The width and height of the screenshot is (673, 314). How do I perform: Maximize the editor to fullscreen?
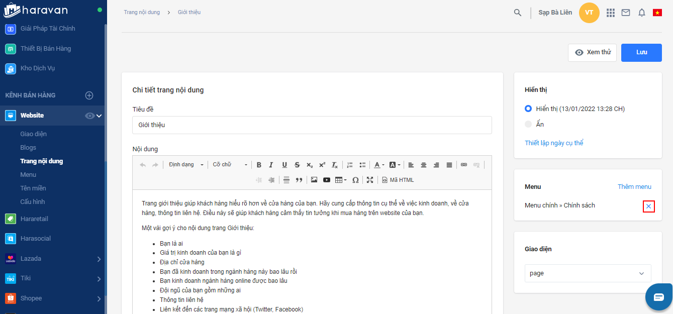click(370, 180)
